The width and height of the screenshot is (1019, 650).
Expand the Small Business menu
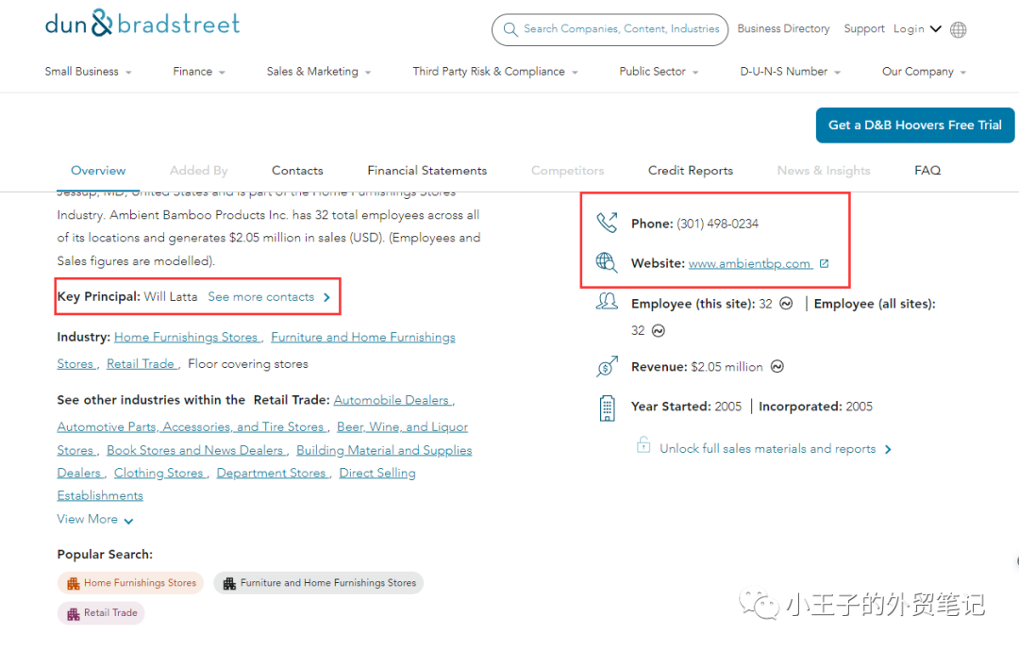pyautogui.click(x=88, y=72)
